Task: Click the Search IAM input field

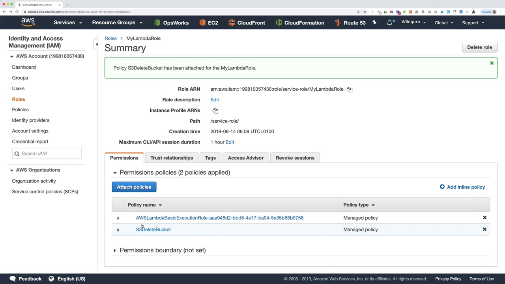Action: click(x=50, y=153)
